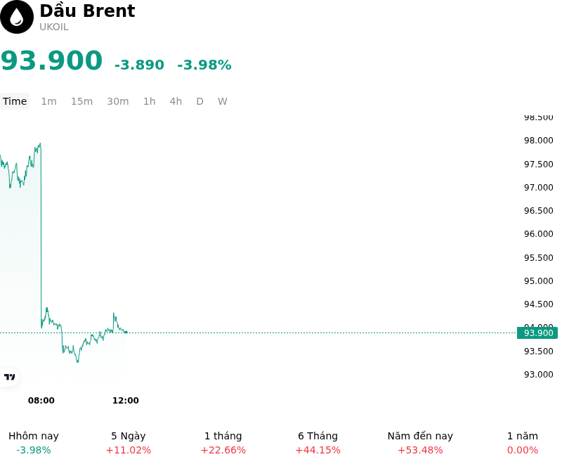Click the Brent oil drop logo icon

point(17,17)
